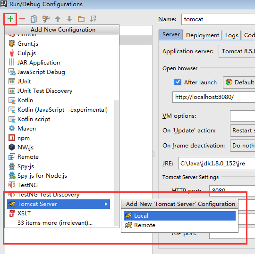Click the Move Up arrow icon
This screenshot has height=254, width=255.
click(58, 19)
